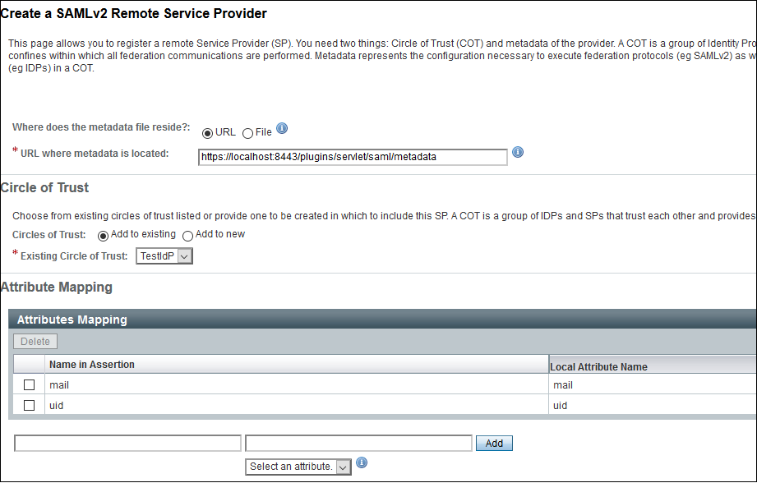Choose Add to new circle of trust

click(x=187, y=234)
